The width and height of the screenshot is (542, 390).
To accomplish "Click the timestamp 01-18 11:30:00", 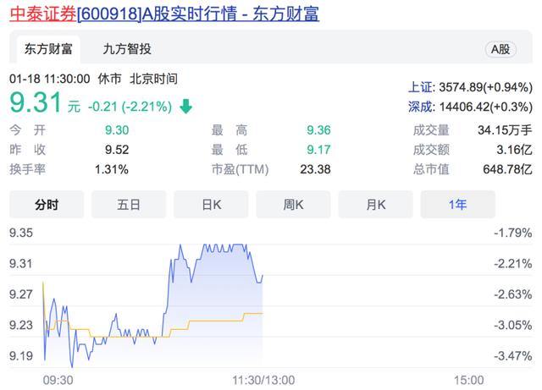I will (50, 79).
